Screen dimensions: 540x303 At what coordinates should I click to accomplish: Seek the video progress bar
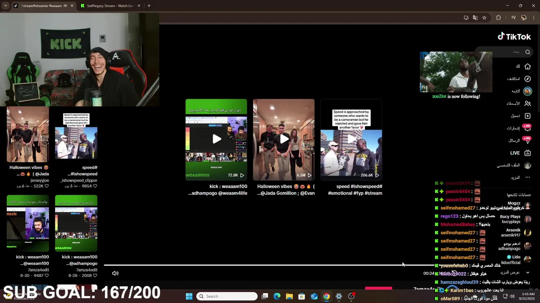[269, 265]
